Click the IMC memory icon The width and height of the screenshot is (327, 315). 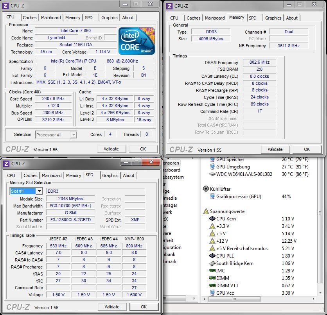coord(212,270)
